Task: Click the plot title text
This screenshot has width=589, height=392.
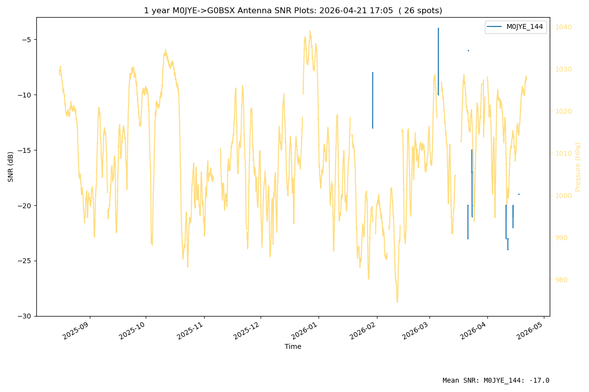Action: (293, 10)
